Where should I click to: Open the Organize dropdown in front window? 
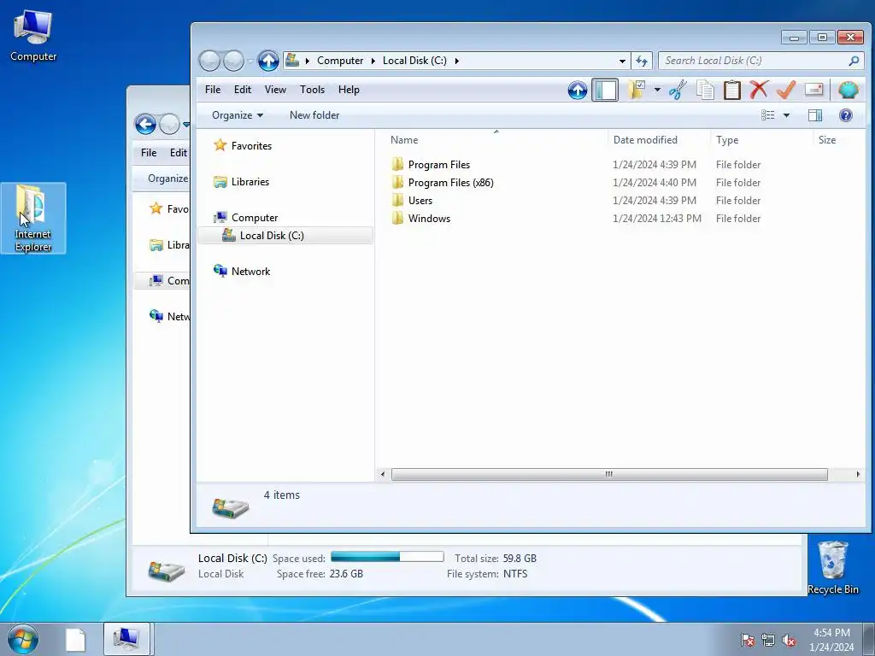pos(238,115)
